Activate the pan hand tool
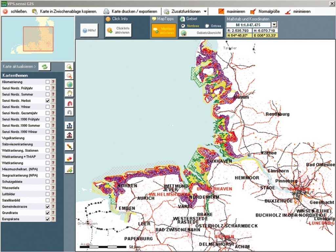Viewport: 336px width, 252px height. coord(69,93)
